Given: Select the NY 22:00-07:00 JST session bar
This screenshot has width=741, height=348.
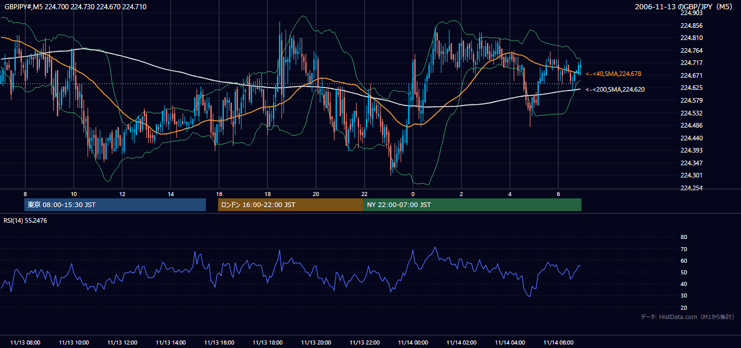Looking at the screenshot, I should click(x=473, y=205).
